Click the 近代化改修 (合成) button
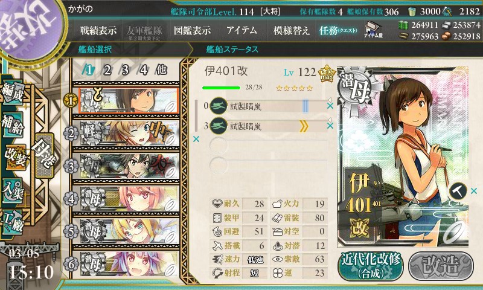Screen dimensions: 483x290 [371, 266]
